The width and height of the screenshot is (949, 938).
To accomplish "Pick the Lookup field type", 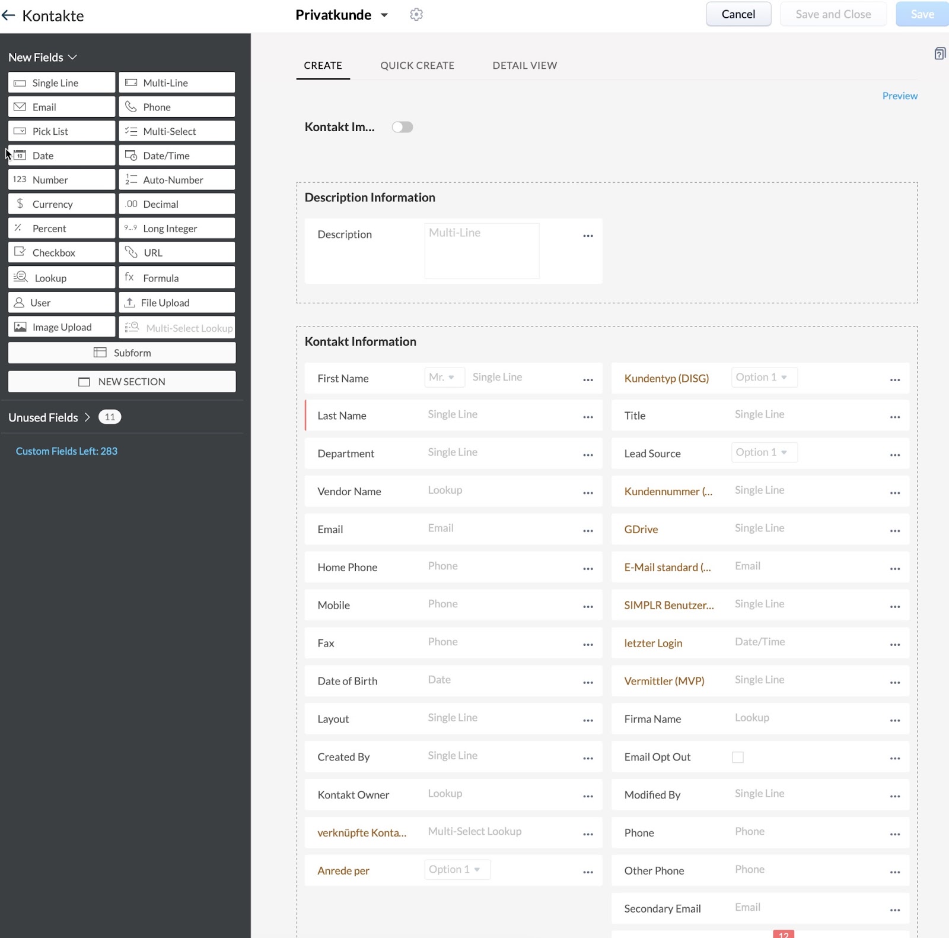I will pyautogui.click(x=62, y=278).
